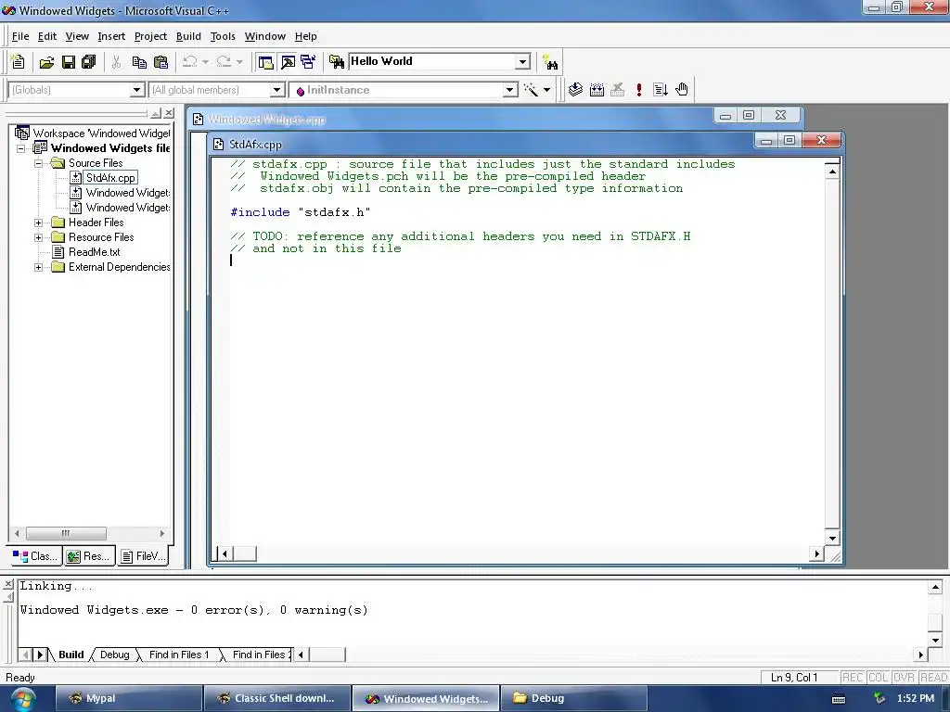Select the Find in Files 1 output tab
This screenshot has height=712, width=950.
click(x=179, y=655)
